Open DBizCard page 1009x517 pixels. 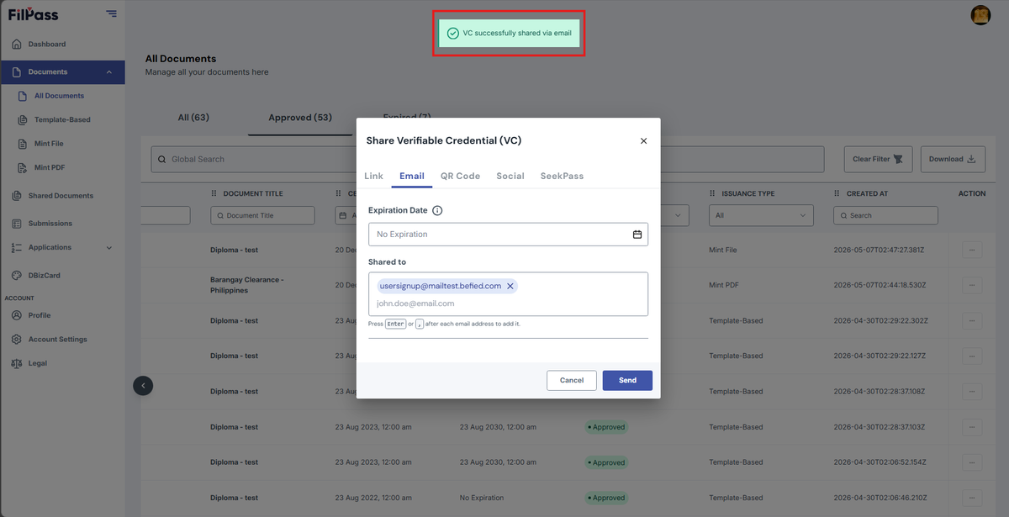[45, 276]
